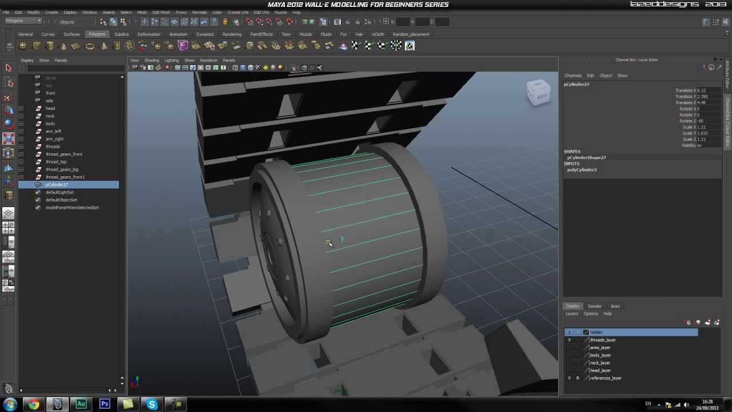The height and width of the screenshot is (412, 732).
Task: Expand the arm_left node in Outliner
Action: point(21,131)
